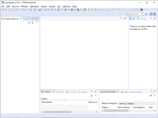Click the Build hammer icon
The width and height of the screenshot is (158, 118).
coord(24,10)
